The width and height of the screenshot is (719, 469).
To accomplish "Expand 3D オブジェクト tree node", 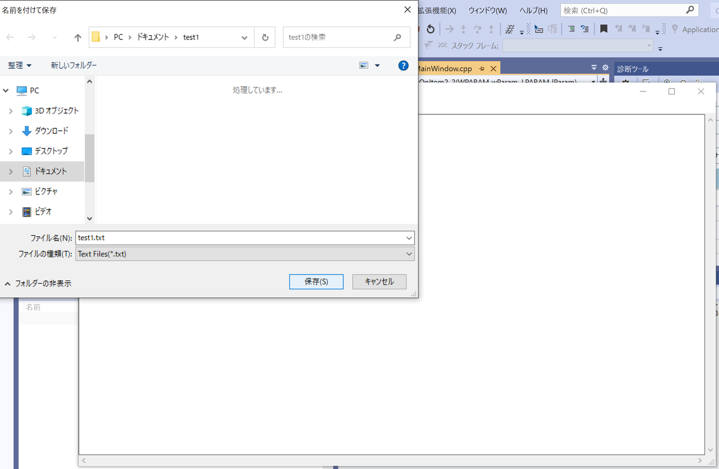I will click(x=11, y=111).
